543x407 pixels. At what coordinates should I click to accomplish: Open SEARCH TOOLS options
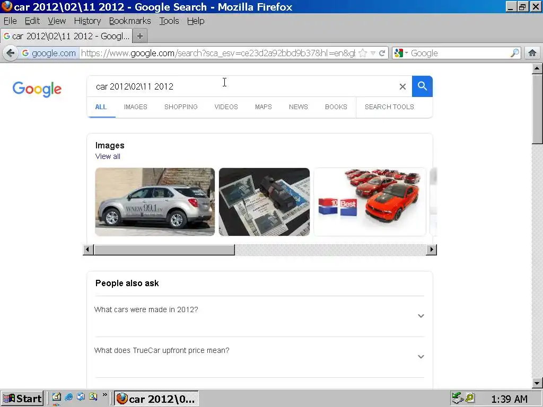click(389, 107)
